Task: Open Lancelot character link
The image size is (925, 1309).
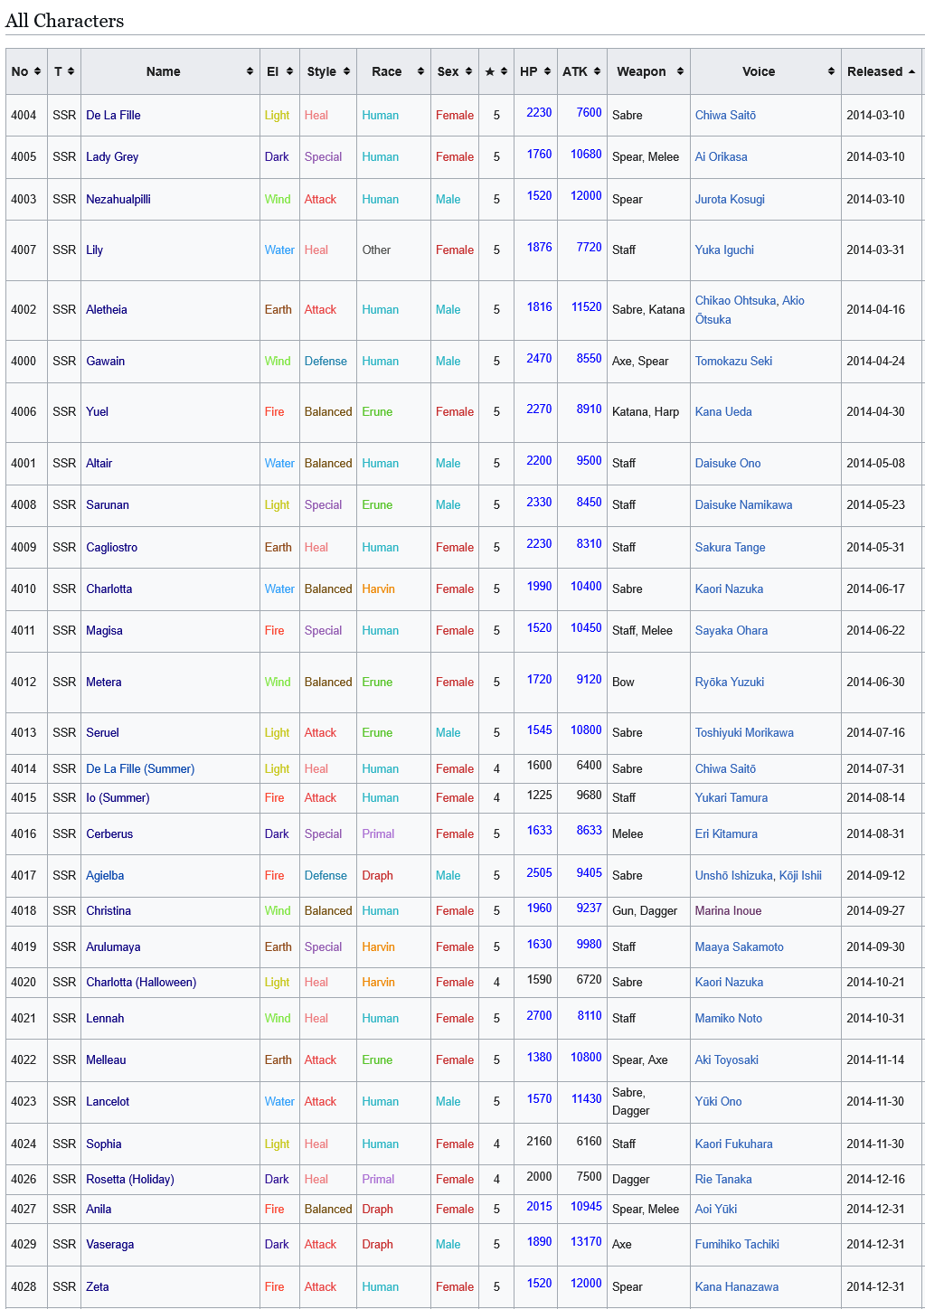Action: [x=108, y=1101]
